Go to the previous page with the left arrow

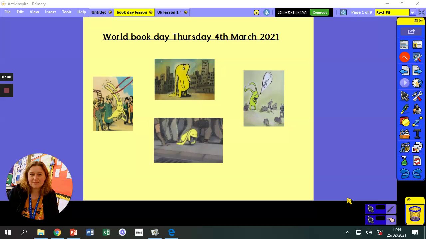tap(404, 70)
